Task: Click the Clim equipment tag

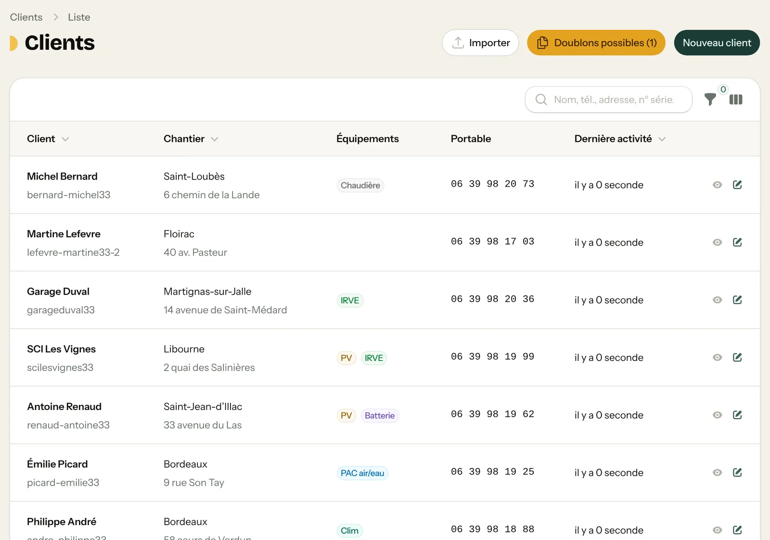Action: coord(350,531)
